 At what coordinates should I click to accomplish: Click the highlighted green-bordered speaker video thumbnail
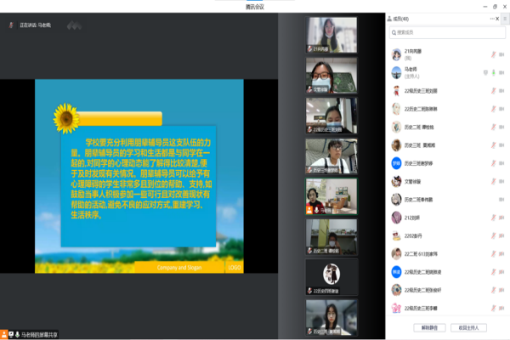pos(331,194)
